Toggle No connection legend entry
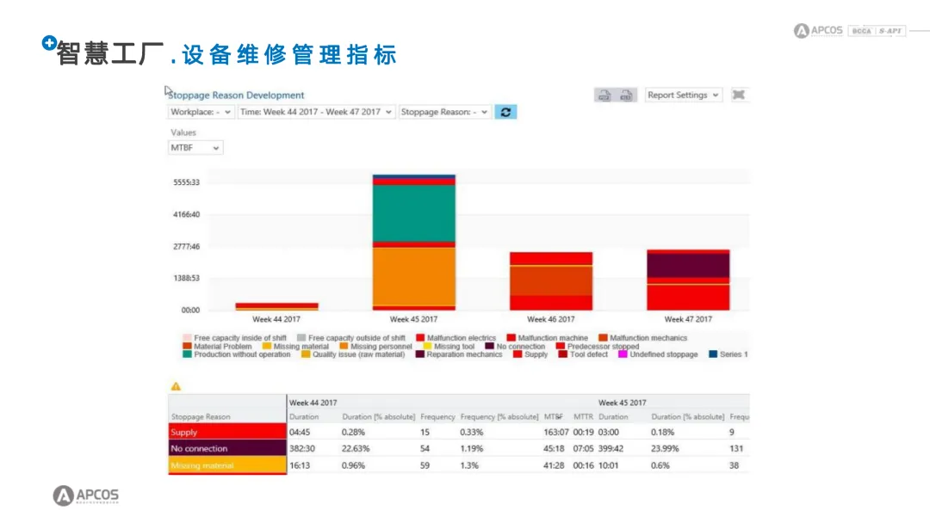This screenshot has height=523, width=930. click(x=516, y=346)
